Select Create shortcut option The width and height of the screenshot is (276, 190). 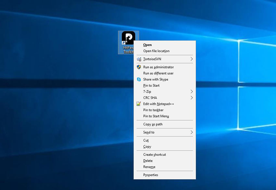click(x=154, y=155)
